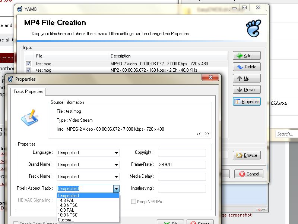The height and width of the screenshot is (224, 298).
Task: Select Unspecified in aspect ratio list
Action: pos(88,195)
